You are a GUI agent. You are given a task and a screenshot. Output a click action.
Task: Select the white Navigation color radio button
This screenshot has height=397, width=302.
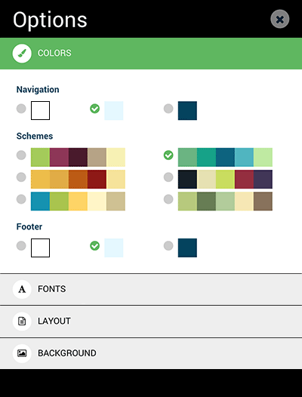[x=21, y=109]
